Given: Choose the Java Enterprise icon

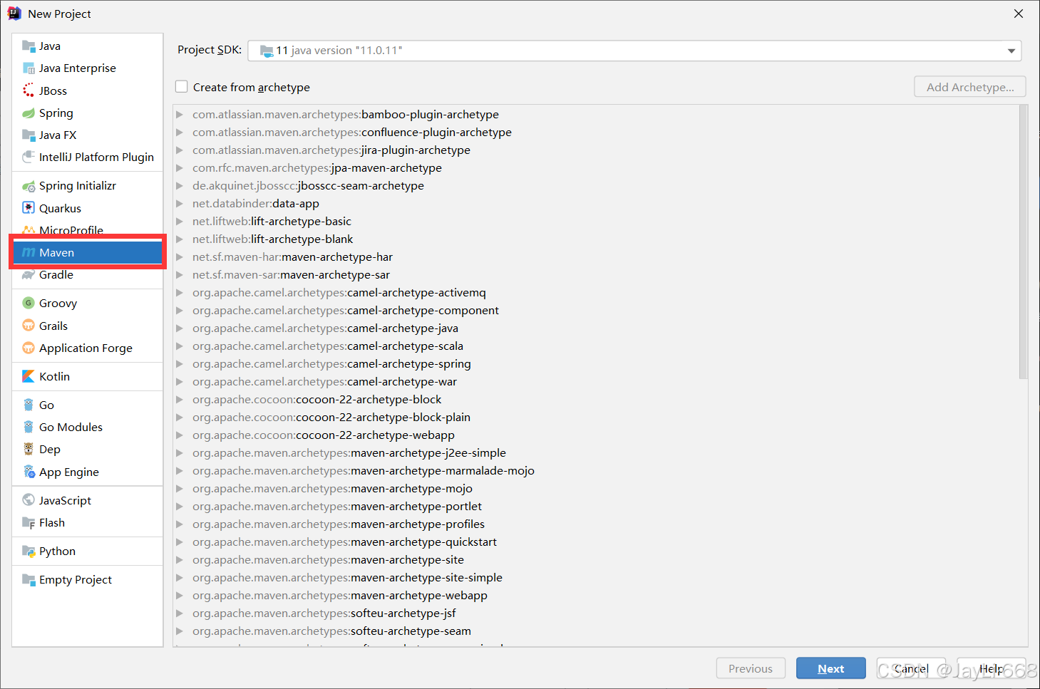Looking at the screenshot, I should [29, 68].
